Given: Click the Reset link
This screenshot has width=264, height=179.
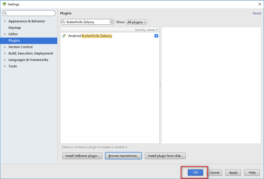Looking at the screenshot, I should pyautogui.click(x=257, y=13).
